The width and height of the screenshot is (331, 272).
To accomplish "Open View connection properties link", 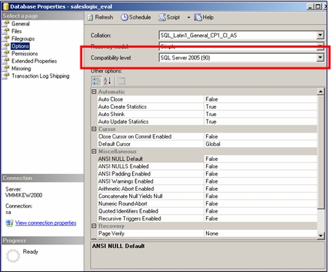I will 46,223.
